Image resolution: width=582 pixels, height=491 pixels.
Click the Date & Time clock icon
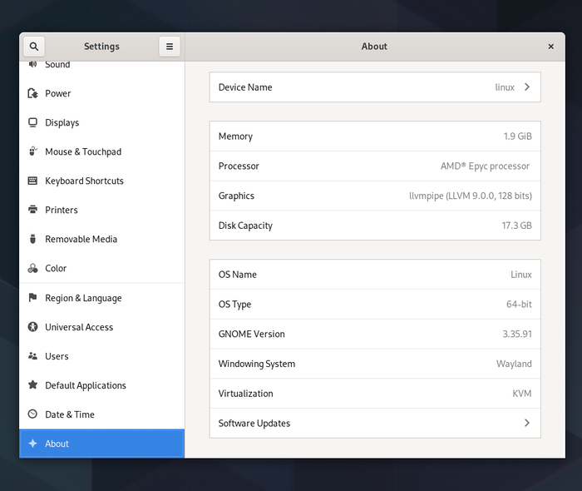click(x=32, y=414)
